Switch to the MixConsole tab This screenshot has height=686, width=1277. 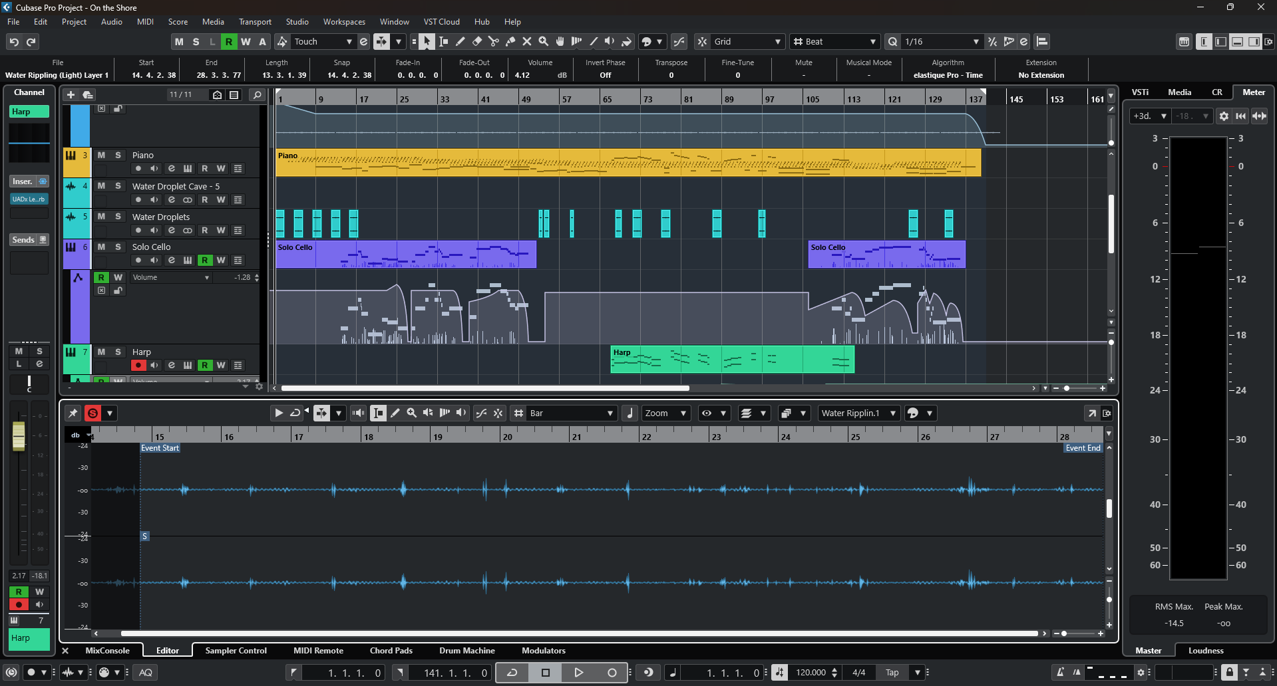107,651
